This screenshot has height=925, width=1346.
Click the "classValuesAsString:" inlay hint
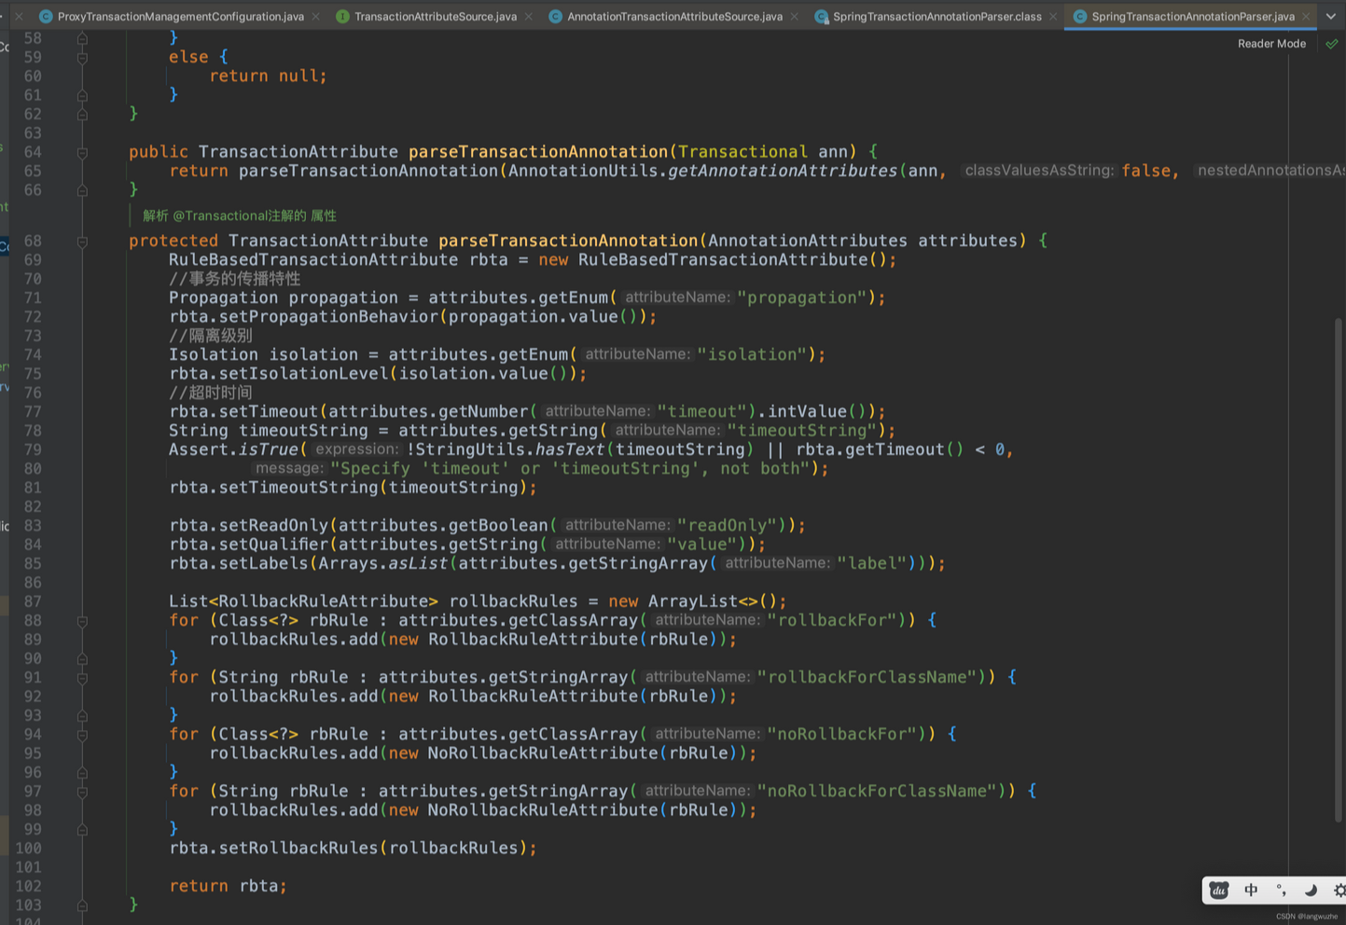(x=1039, y=171)
